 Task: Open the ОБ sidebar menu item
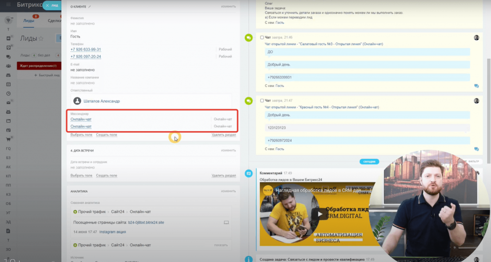pyautogui.click(x=9, y=204)
